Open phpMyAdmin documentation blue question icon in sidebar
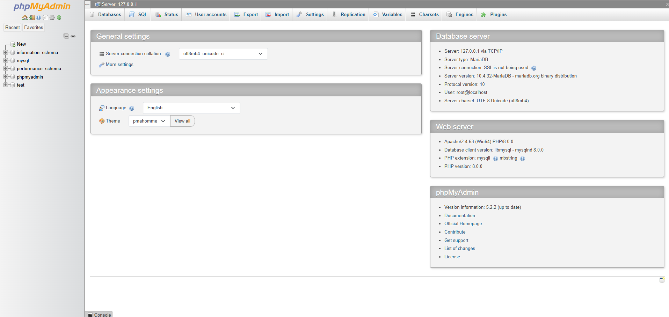Screen dimensions: 669x317 [38, 17]
